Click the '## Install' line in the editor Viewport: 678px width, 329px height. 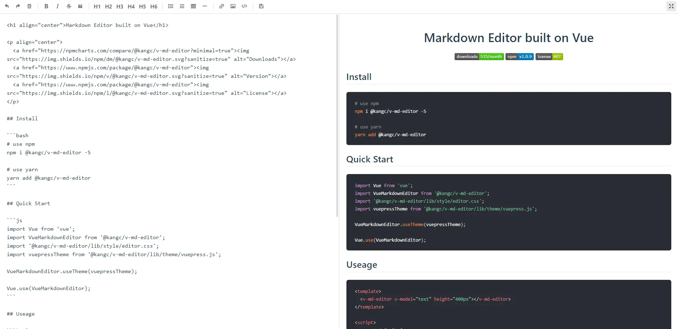pos(22,119)
